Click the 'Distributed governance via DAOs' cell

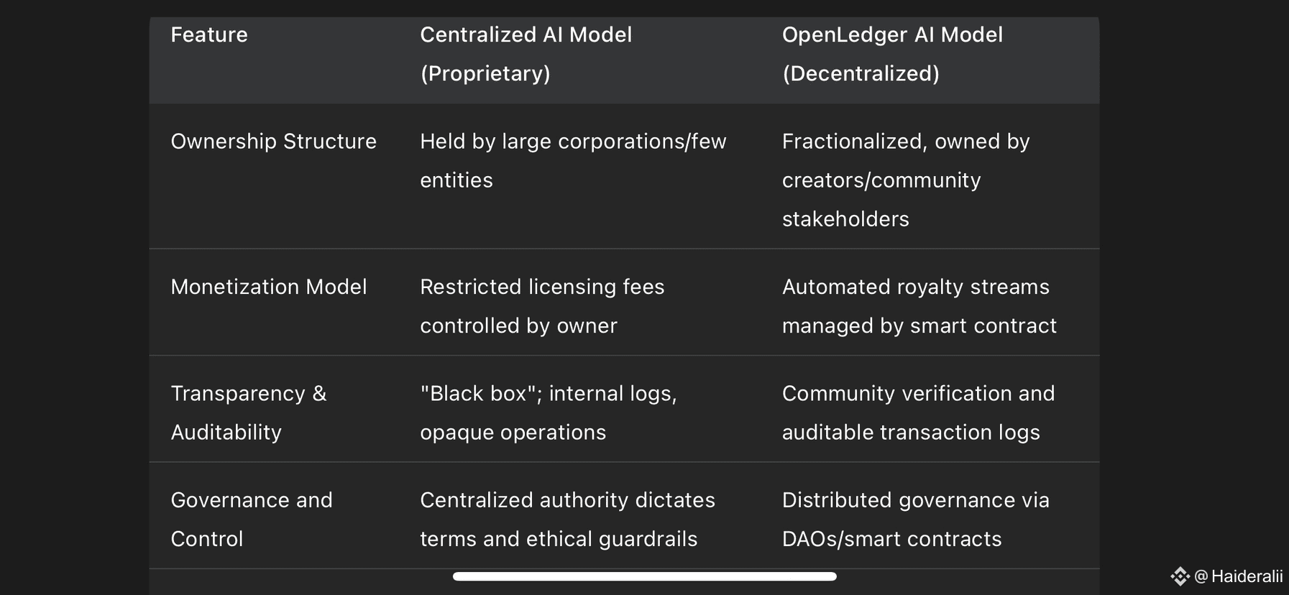point(916,519)
